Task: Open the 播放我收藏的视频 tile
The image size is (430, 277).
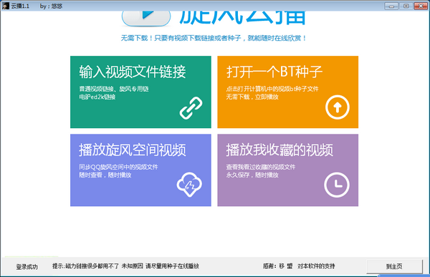Action: point(287,170)
